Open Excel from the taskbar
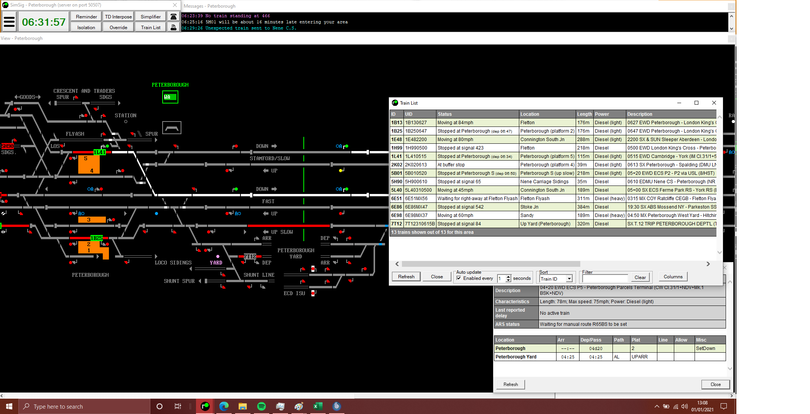Screen dimensions: 810x414 click(318, 406)
